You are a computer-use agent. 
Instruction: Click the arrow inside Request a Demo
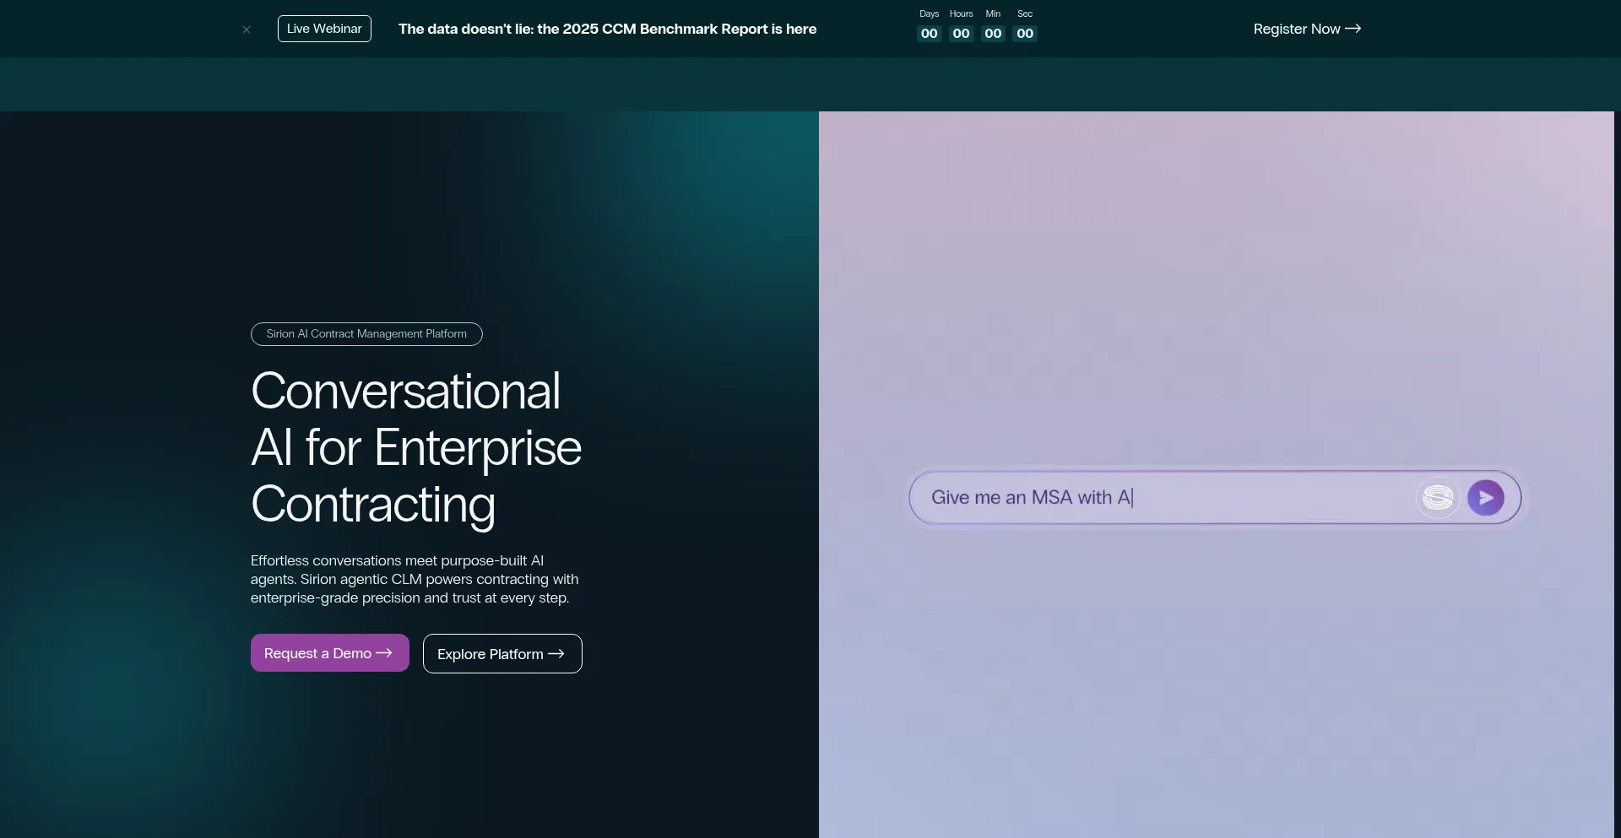pyautogui.click(x=384, y=653)
